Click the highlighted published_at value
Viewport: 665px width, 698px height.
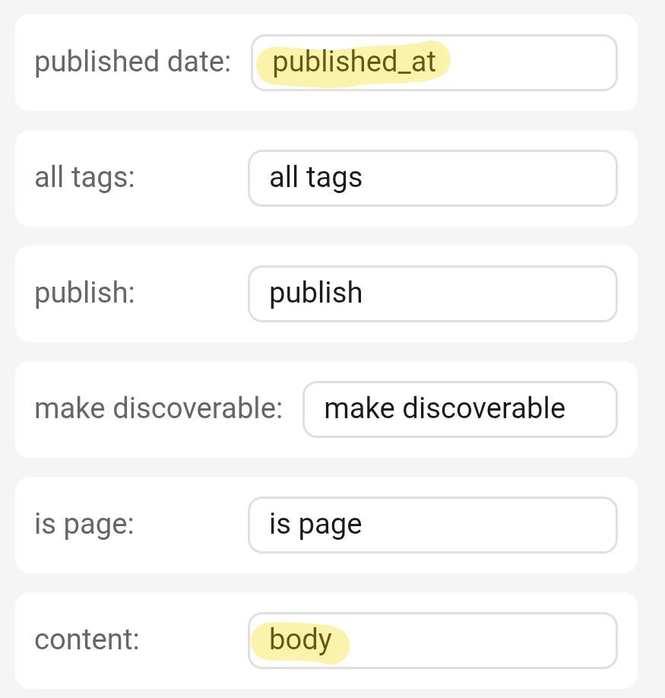click(354, 62)
